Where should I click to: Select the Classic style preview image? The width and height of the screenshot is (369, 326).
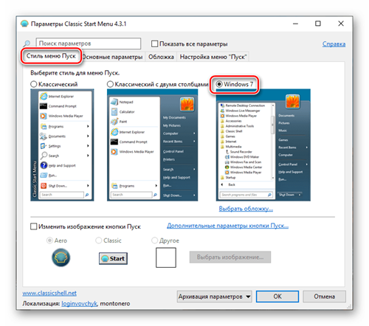click(x=62, y=145)
